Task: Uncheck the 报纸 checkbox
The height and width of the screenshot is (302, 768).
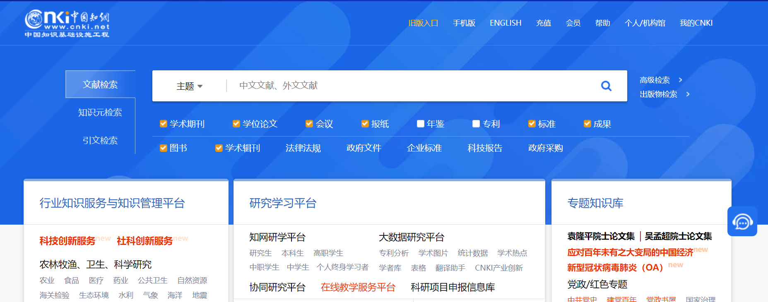Action: (x=365, y=124)
